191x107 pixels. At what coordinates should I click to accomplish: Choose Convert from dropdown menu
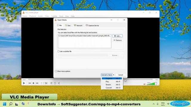click(112, 88)
